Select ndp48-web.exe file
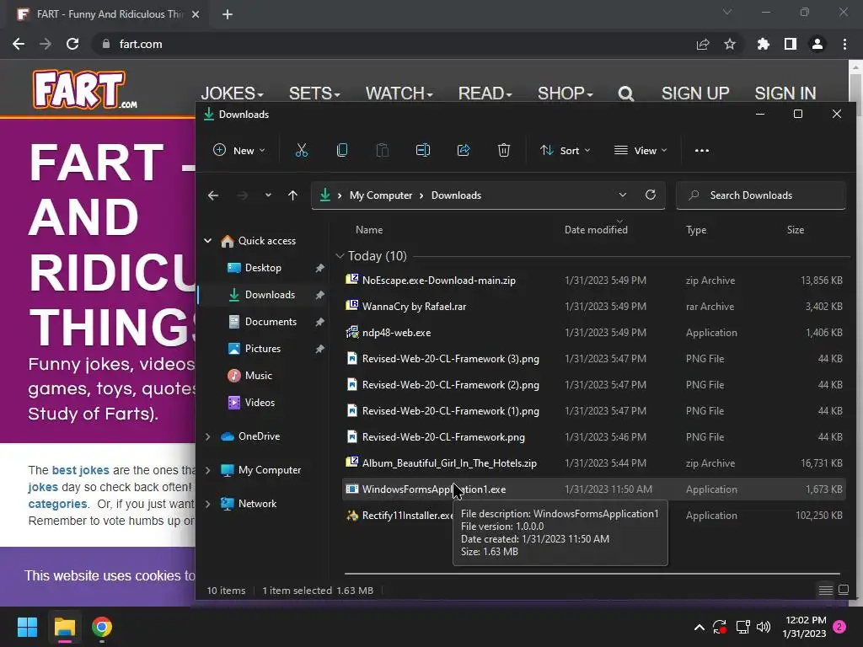 (594, 333)
